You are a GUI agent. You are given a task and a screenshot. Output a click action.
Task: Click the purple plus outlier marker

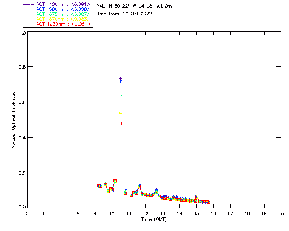121,79
